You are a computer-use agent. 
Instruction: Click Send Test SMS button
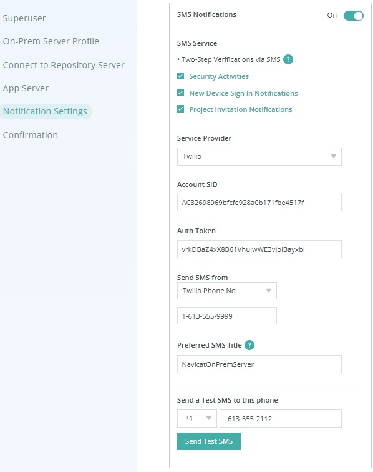point(209,441)
